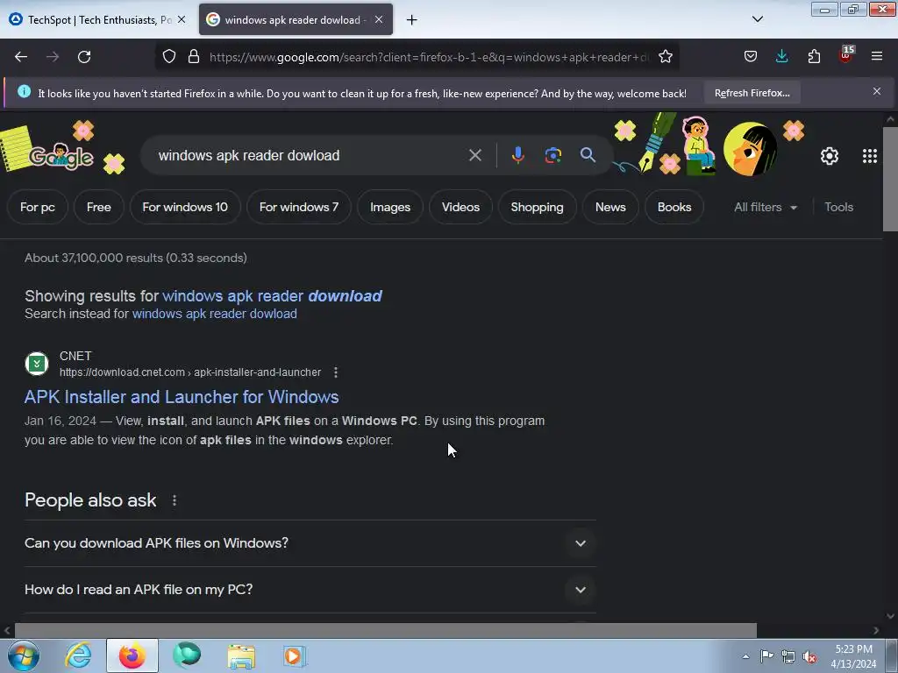Click the padlock site info icon

pyautogui.click(x=194, y=57)
